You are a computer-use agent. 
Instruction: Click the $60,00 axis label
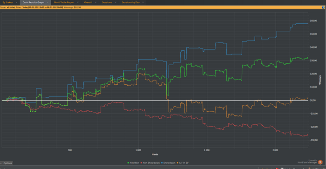click(313, 21)
